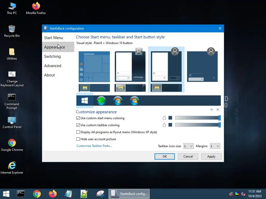Uncheck Use custom taskbar coloring
Image resolution: width=266 pixels, height=199 pixels.
pos(78,125)
